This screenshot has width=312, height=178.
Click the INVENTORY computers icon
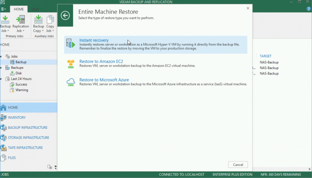(x=3, y=117)
